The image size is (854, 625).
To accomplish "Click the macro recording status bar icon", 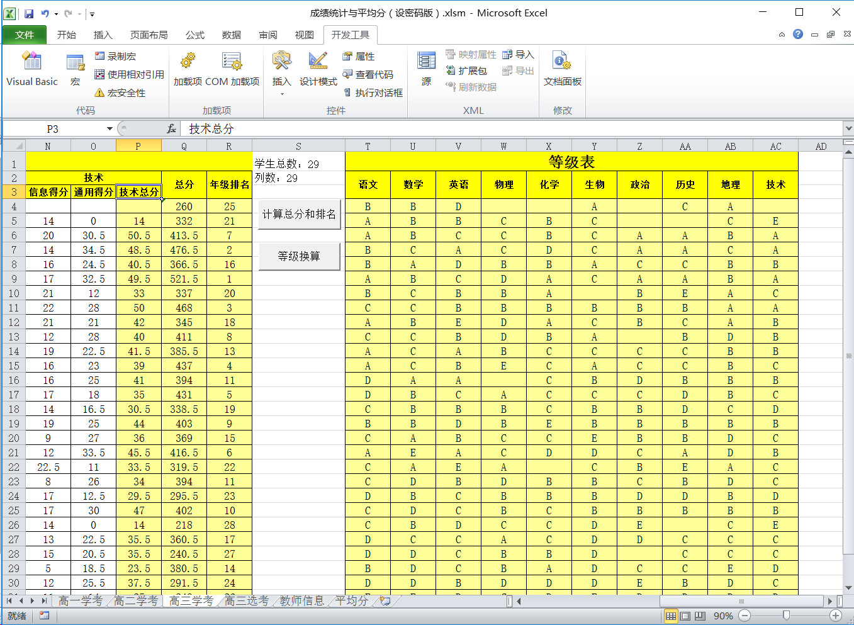I will [44, 616].
